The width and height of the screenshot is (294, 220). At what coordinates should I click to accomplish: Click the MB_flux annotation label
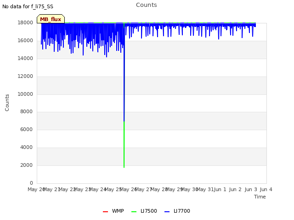click(x=51, y=19)
